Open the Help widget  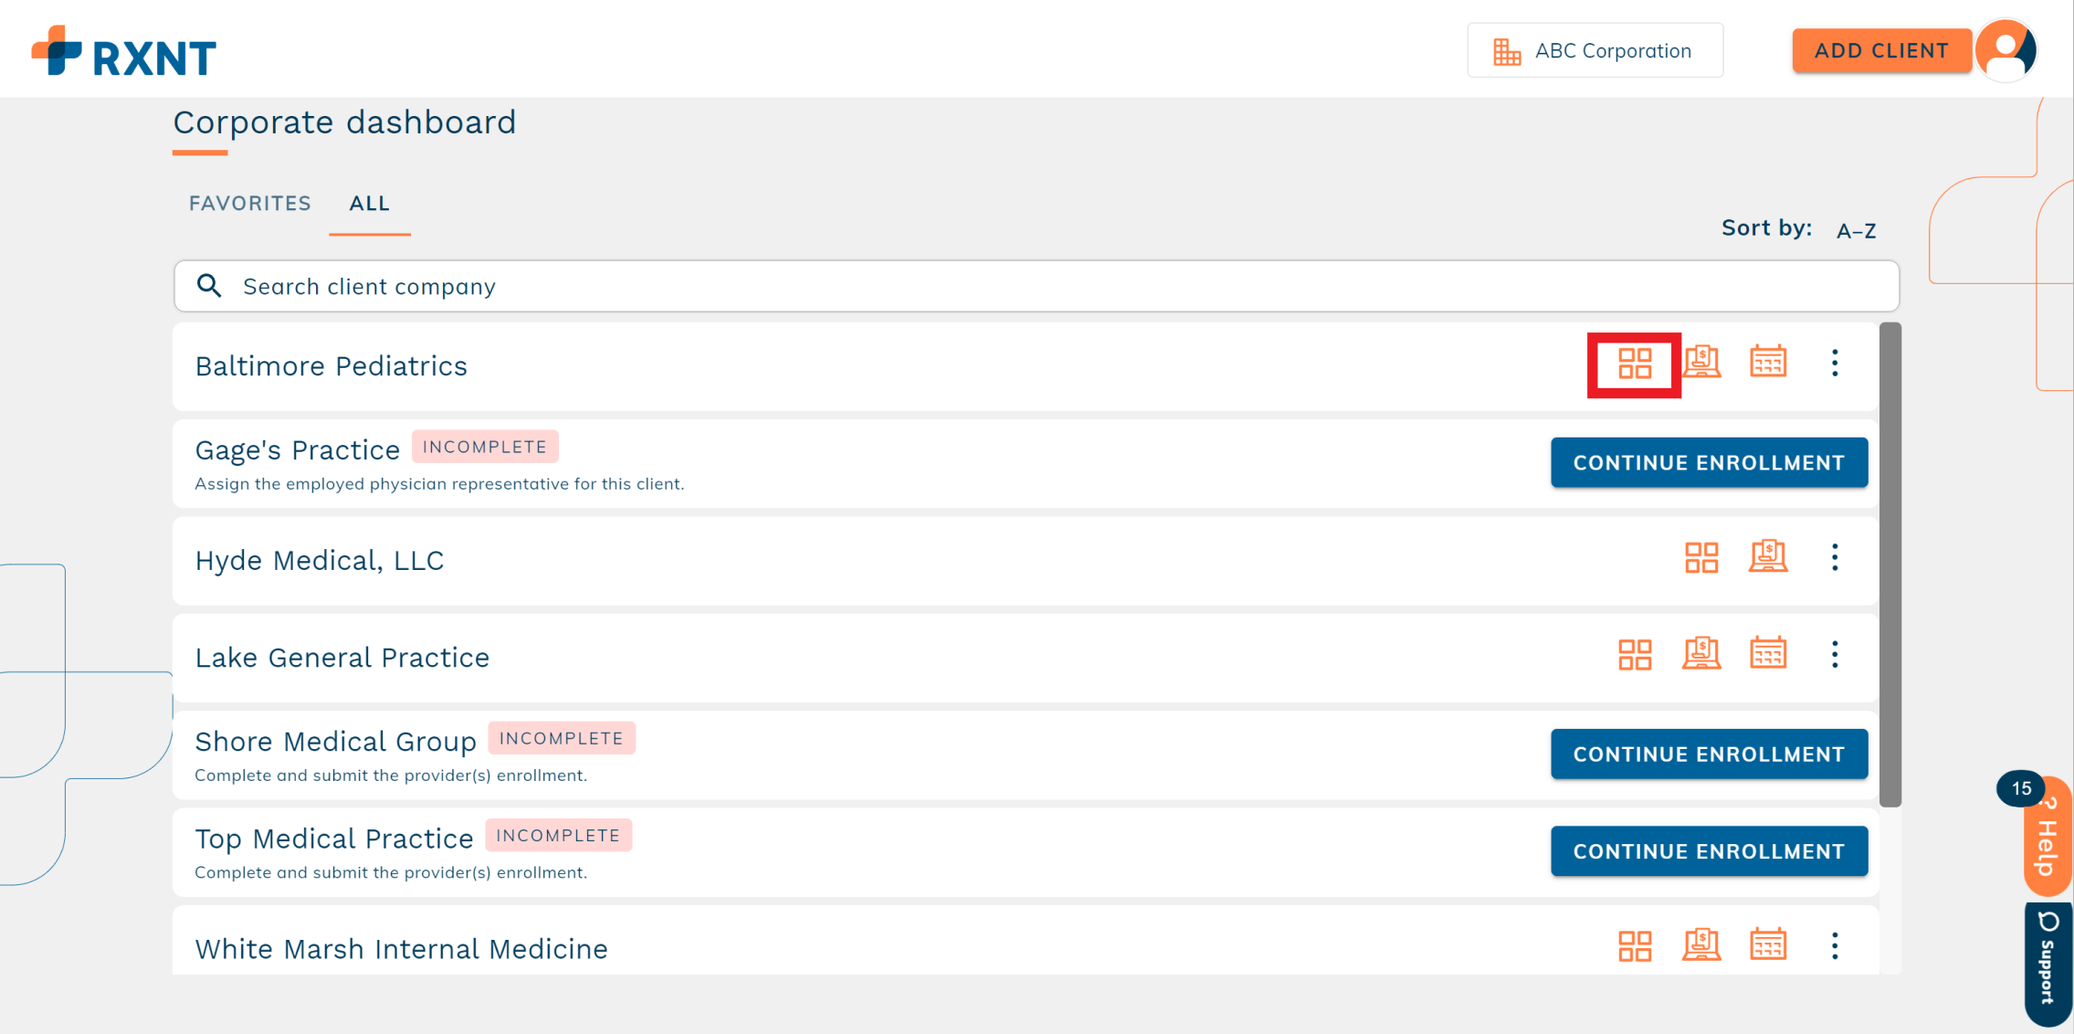coord(2047,835)
